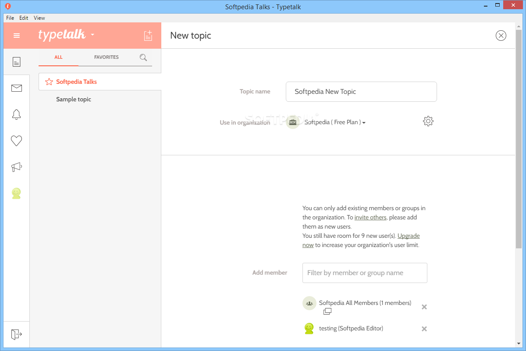
Task: Switch to the ALL topics tab
Action: (58, 57)
